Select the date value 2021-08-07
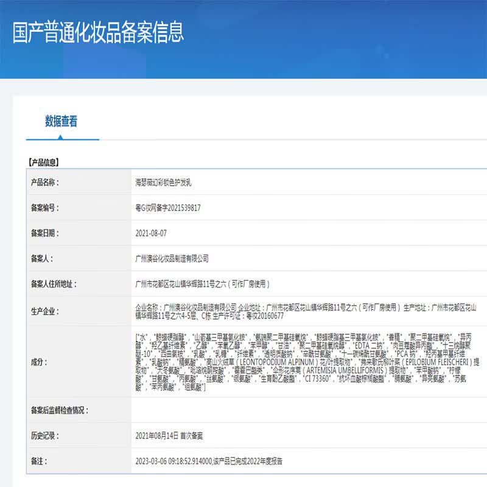 click(151, 233)
